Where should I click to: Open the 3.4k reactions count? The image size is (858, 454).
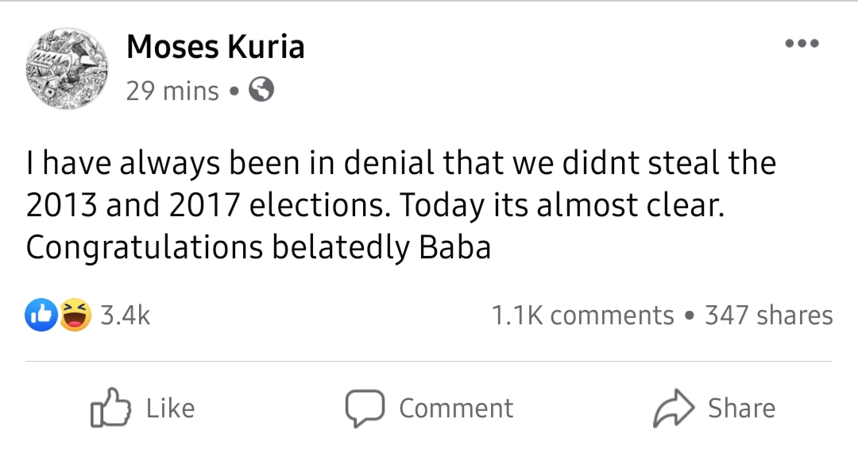point(126,316)
